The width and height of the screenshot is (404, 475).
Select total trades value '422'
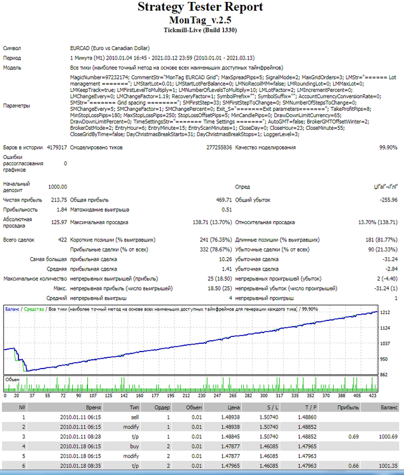coord(63,240)
